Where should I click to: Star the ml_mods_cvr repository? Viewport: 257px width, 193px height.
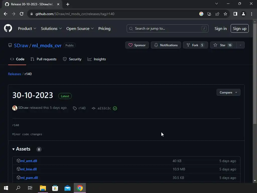(223, 45)
